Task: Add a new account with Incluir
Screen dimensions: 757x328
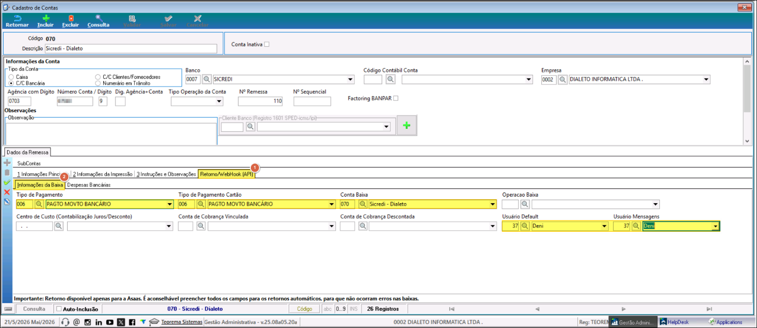Action: (45, 21)
